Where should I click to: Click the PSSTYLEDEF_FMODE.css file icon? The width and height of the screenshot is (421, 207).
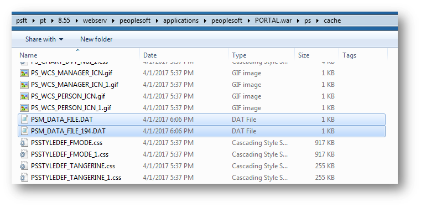click(x=24, y=143)
